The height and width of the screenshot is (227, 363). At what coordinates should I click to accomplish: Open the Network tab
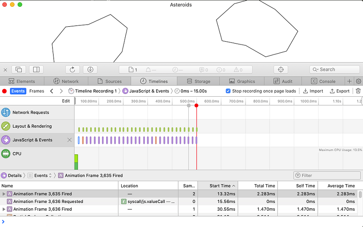66,81
